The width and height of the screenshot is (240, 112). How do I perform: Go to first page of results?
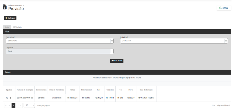click(6, 105)
